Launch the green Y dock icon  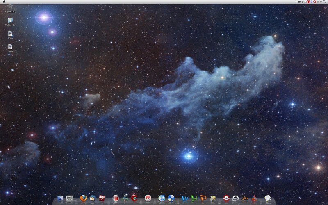pos(194,198)
